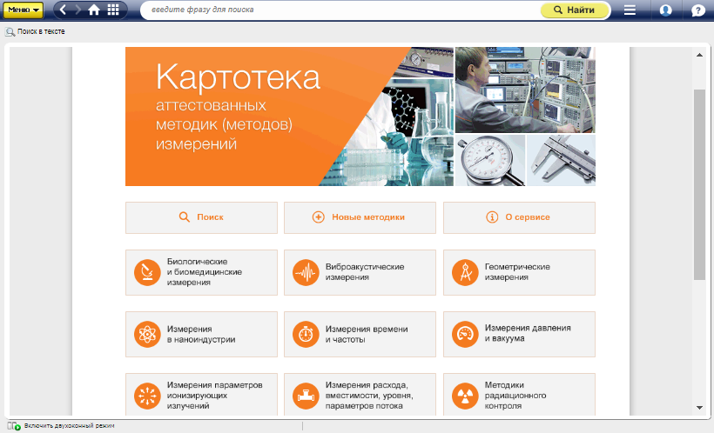Click the scrollbar down arrow
The image size is (714, 433).
699,407
